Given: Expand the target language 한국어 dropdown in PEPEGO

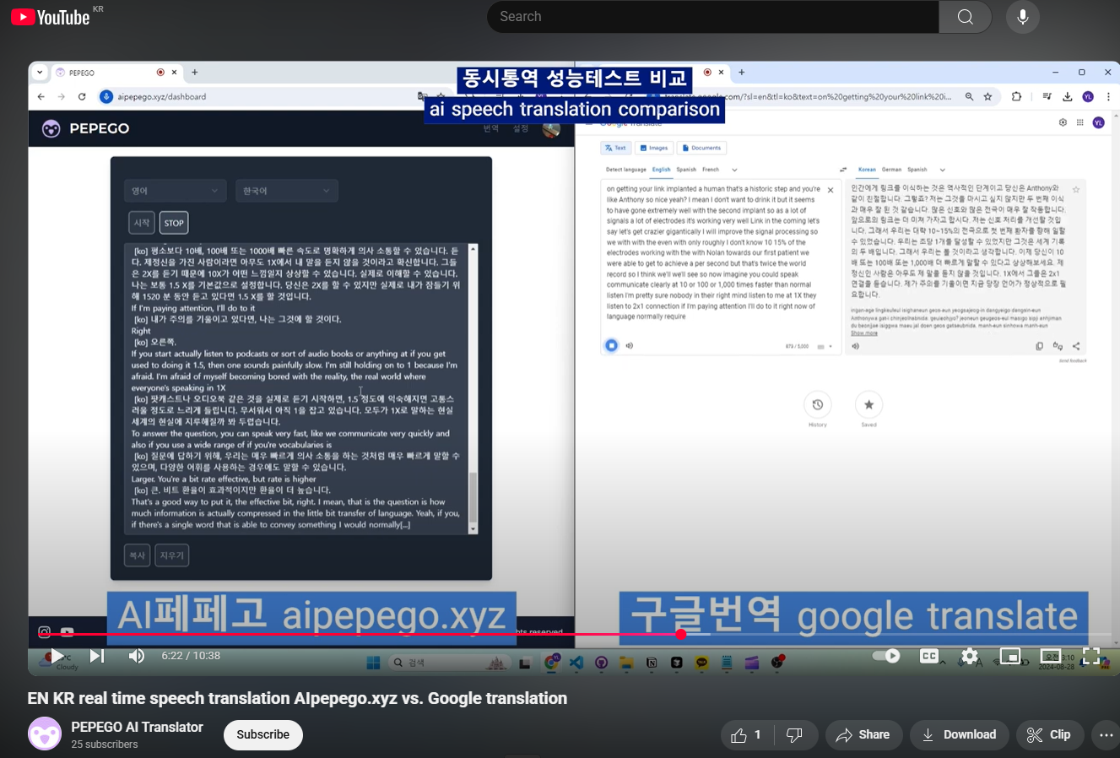Looking at the screenshot, I should [x=286, y=191].
